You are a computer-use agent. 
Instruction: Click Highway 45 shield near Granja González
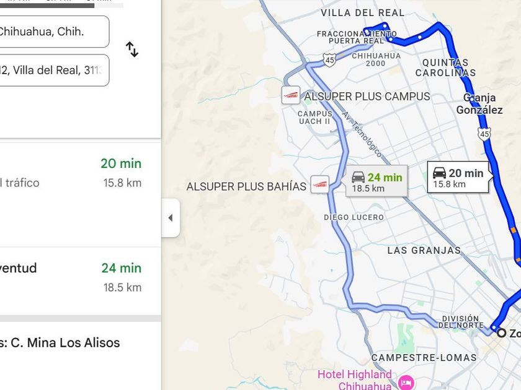484,134
